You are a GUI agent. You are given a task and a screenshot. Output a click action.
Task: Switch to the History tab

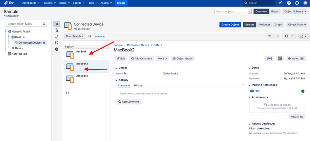[138, 86]
